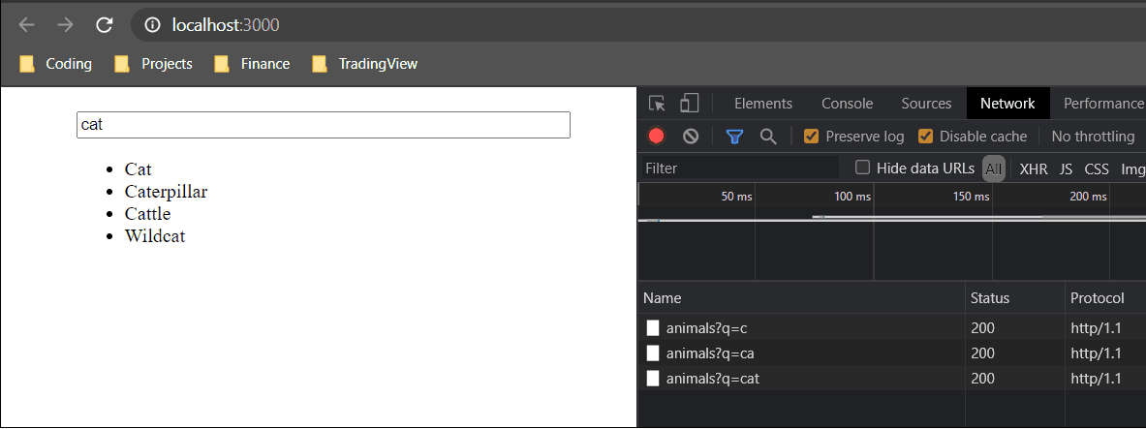Switch to the Performance tab

(x=1103, y=104)
